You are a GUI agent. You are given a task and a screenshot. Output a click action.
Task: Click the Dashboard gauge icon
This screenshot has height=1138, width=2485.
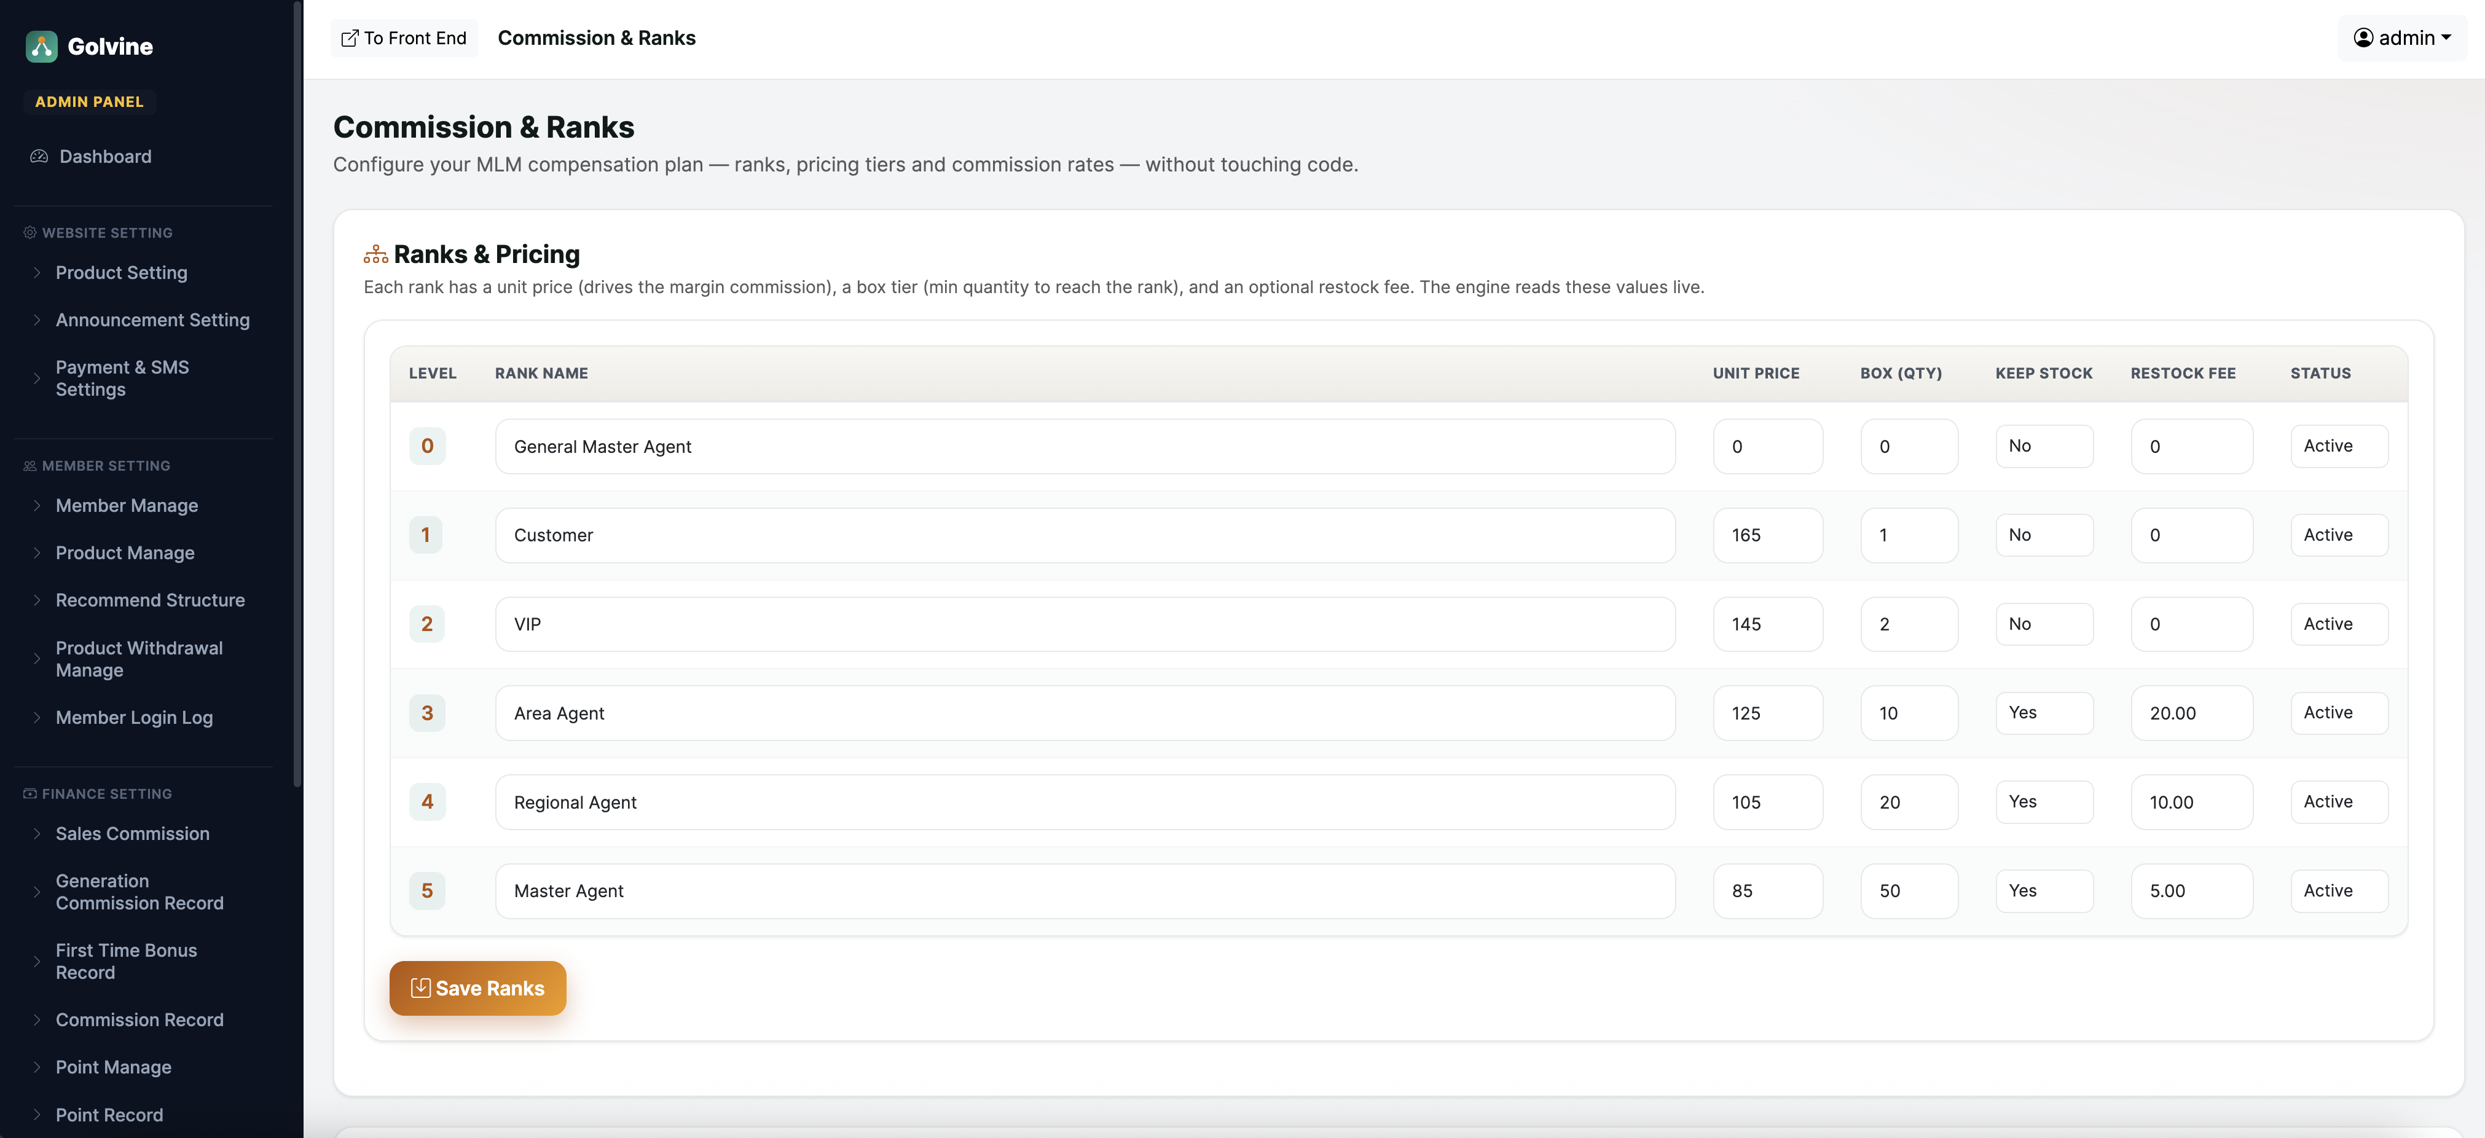tap(39, 156)
